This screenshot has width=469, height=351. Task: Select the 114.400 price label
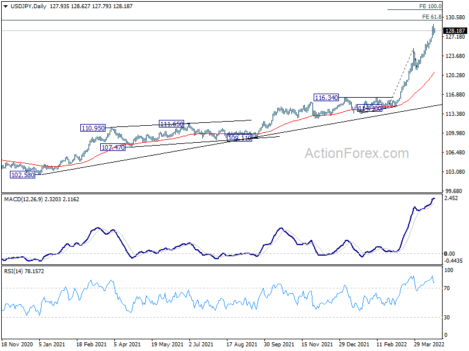pyautogui.click(x=370, y=108)
